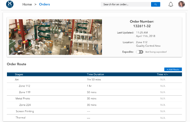The image size is (190, 122).
Task: Click the Search for an order field
Action: click(125, 4)
